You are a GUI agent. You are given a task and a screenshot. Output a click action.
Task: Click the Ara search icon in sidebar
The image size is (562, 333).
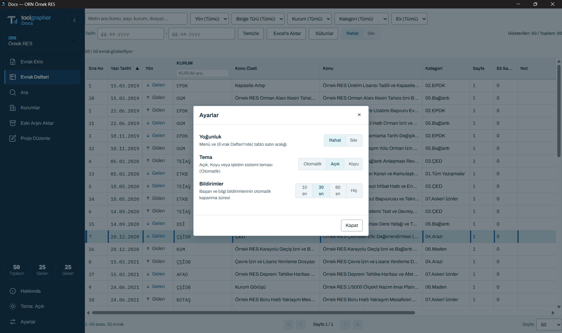click(13, 93)
